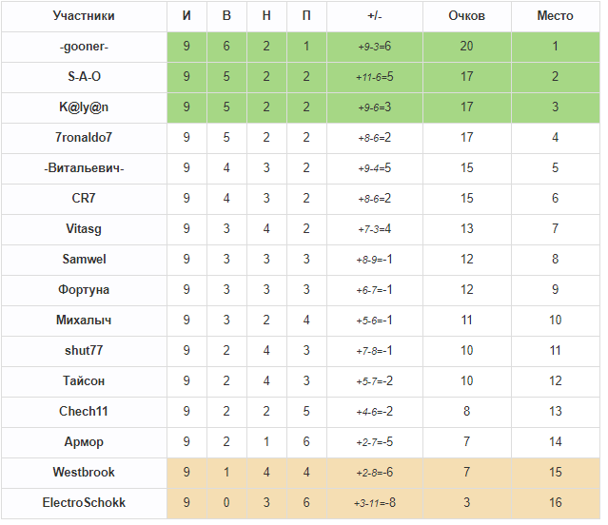Select participant -Витальевич-
This screenshot has height=525, width=608.
point(84,167)
